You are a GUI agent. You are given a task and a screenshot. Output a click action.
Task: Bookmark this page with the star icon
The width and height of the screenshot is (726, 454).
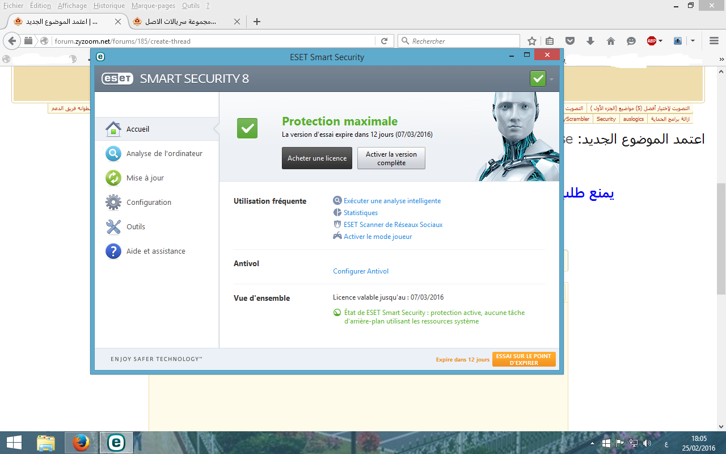pos(532,41)
